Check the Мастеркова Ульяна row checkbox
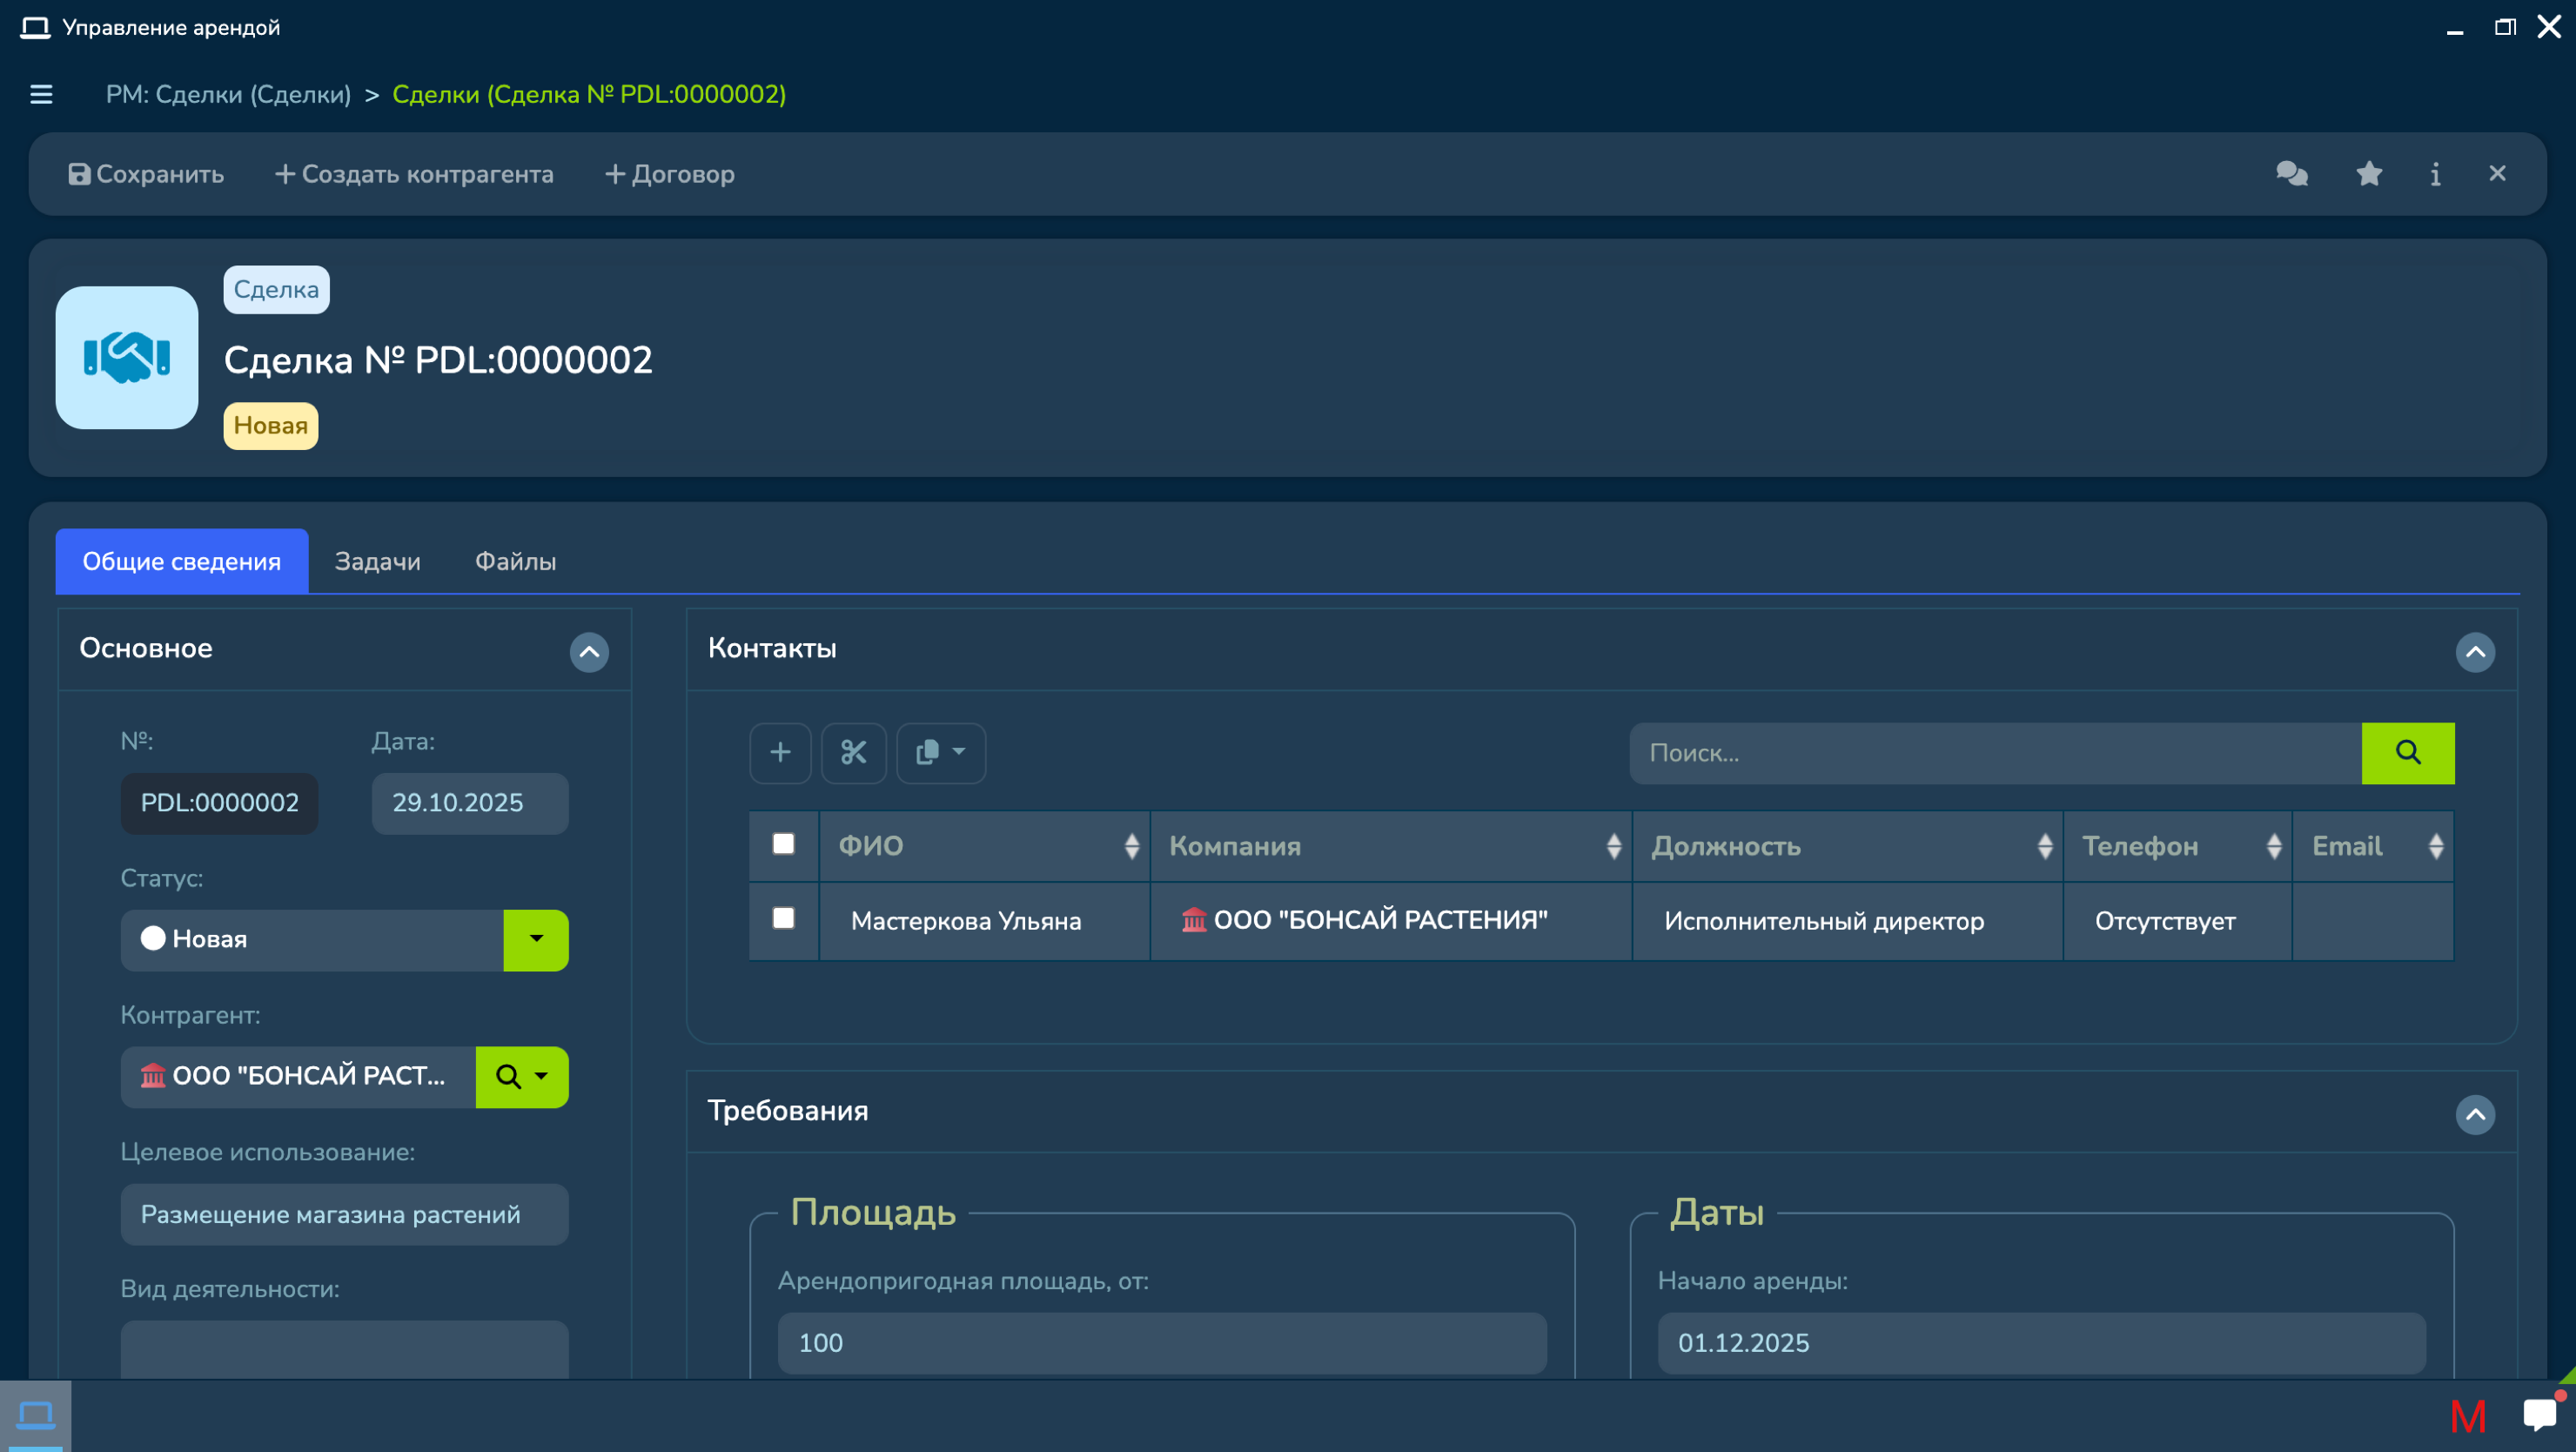 pyautogui.click(x=783, y=918)
